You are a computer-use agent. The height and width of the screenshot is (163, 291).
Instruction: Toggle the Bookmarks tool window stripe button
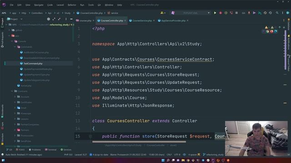tap(2, 111)
